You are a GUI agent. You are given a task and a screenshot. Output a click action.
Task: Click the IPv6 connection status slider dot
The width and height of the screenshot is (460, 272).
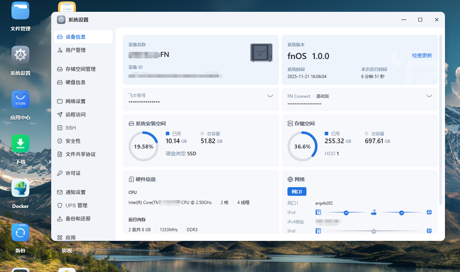pos(374,231)
